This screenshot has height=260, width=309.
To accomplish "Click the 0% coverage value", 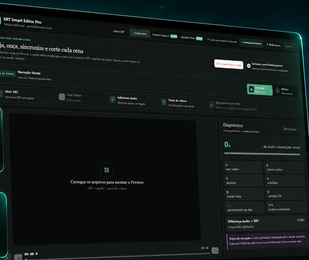I will tap(227, 144).
